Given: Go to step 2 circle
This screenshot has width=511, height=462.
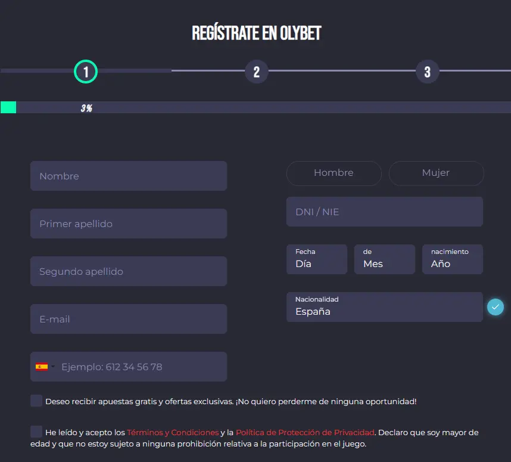Looking at the screenshot, I should (x=257, y=72).
